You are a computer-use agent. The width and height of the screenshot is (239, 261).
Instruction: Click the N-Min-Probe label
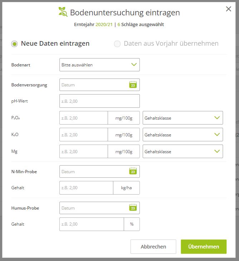(x=24, y=172)
